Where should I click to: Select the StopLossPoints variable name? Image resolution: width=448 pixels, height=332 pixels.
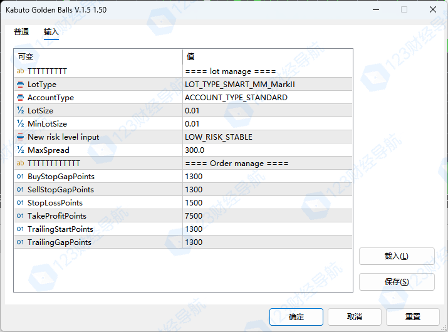55,203
